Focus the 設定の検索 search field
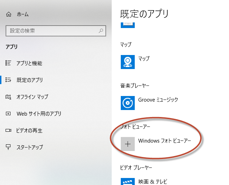The height and width of the screenshot is (185, 229). tap(56, 31)
